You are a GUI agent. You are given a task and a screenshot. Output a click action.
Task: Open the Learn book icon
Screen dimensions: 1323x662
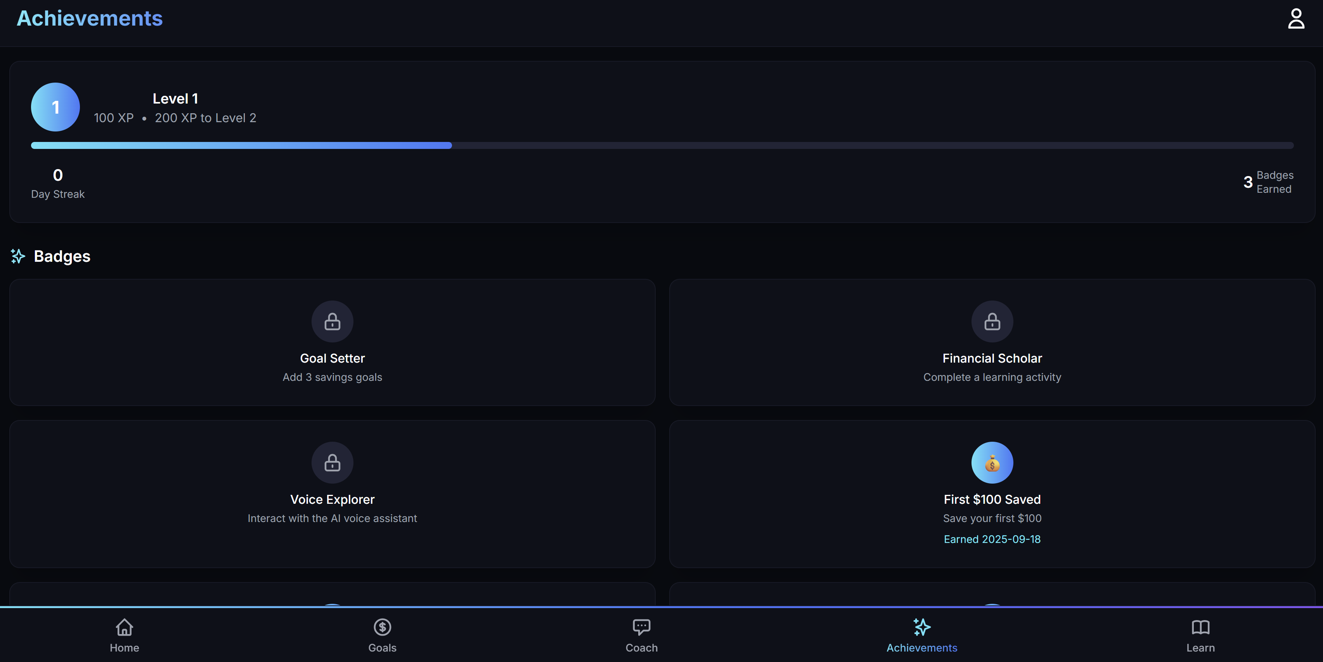coord(1200,627)
